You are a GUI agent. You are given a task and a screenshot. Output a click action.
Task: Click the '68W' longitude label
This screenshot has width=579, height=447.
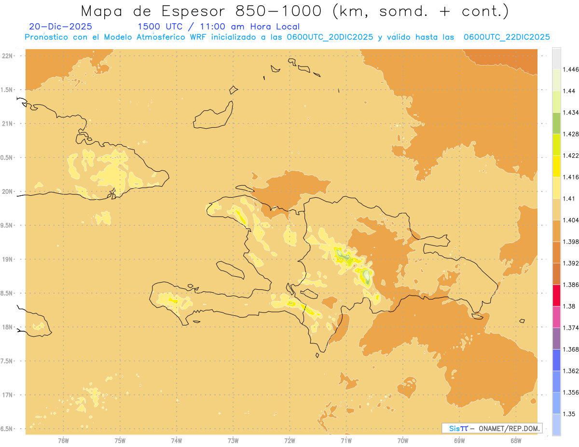pyautogui.click(x=516, y=441)
